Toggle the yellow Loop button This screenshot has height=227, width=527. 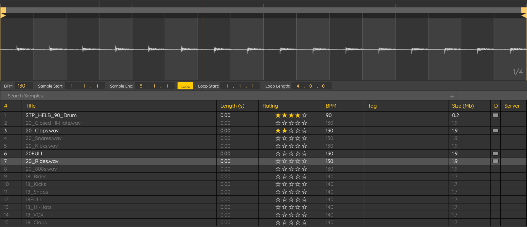[185, 86]
